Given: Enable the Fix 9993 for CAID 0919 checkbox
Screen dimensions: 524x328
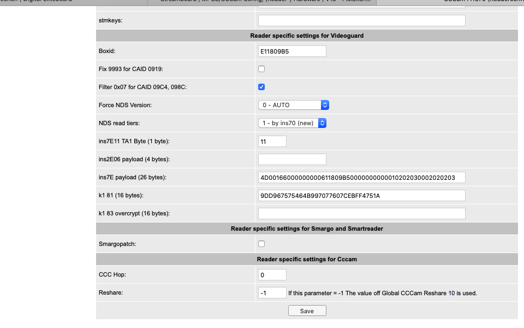Looking at the screenshot, I should point(261,69).
